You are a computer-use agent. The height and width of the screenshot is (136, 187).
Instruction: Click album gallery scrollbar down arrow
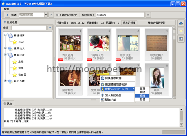click(x=174, y=97)
